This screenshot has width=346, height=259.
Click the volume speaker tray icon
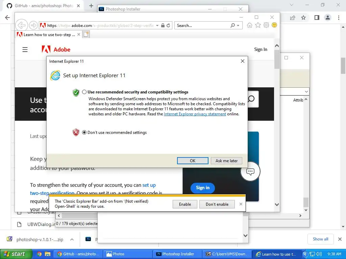click(319, 254)
